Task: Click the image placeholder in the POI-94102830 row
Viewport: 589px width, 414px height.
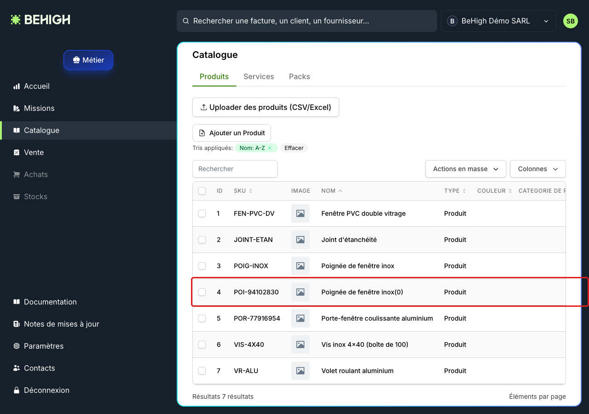Action: (x=300, y=292)
